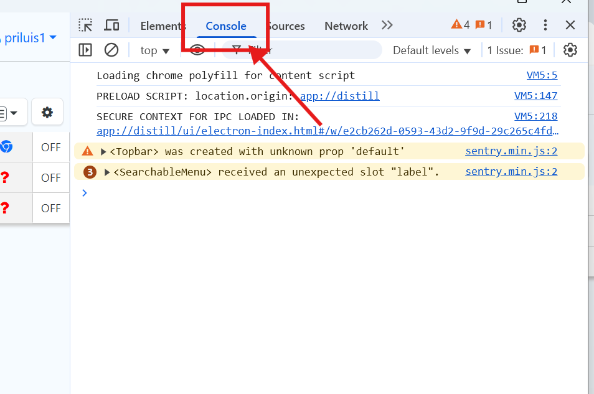The image size is (594, 394).
Task: Open the three-dot customize DevTools menu
Action: pyautogui.click(x=545, y=26)
